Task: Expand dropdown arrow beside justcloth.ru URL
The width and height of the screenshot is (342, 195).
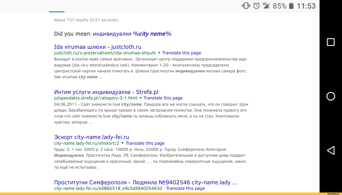Action: coord(159,53)
